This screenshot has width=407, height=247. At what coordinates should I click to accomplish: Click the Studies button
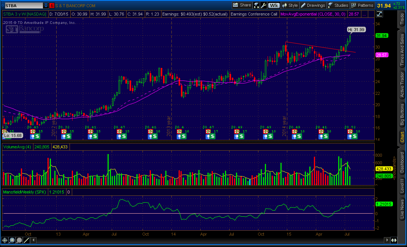pos(338,5)
